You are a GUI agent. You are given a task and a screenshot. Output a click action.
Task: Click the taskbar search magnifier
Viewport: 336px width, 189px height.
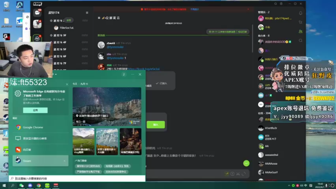(13, 185)
